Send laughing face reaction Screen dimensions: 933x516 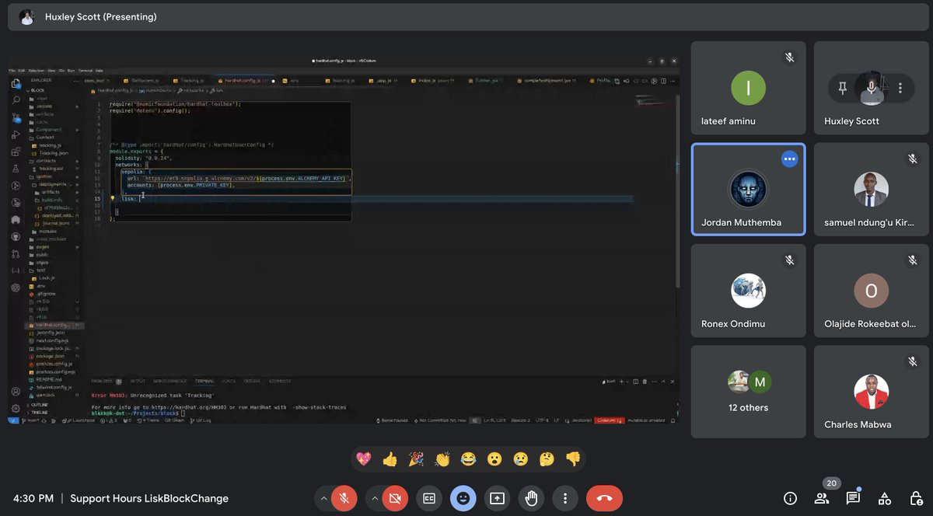click(468, 459)
